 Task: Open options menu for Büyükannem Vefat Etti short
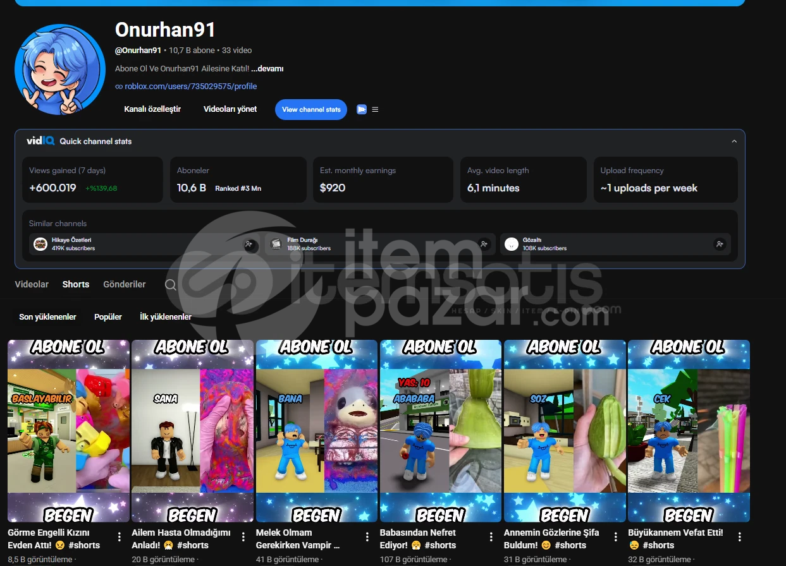click(740, 537)
